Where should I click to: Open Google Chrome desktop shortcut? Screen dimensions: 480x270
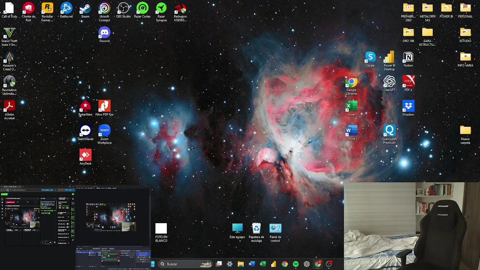(351, 85)
